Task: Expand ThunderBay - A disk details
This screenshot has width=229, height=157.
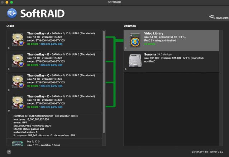Action: pyautogui.click(x=9, y=48)
